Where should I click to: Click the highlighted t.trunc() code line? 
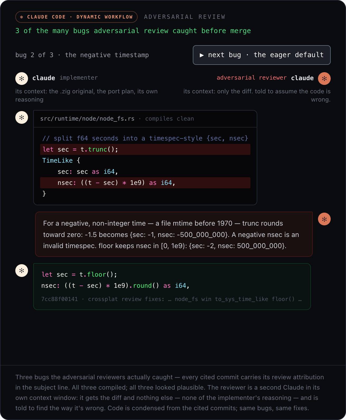[x=145, y=149]
